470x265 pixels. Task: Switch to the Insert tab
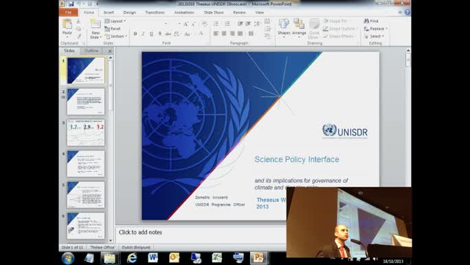[109, 12]
